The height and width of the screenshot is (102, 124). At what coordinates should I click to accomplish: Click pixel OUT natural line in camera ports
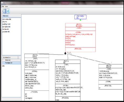[35, 63]
